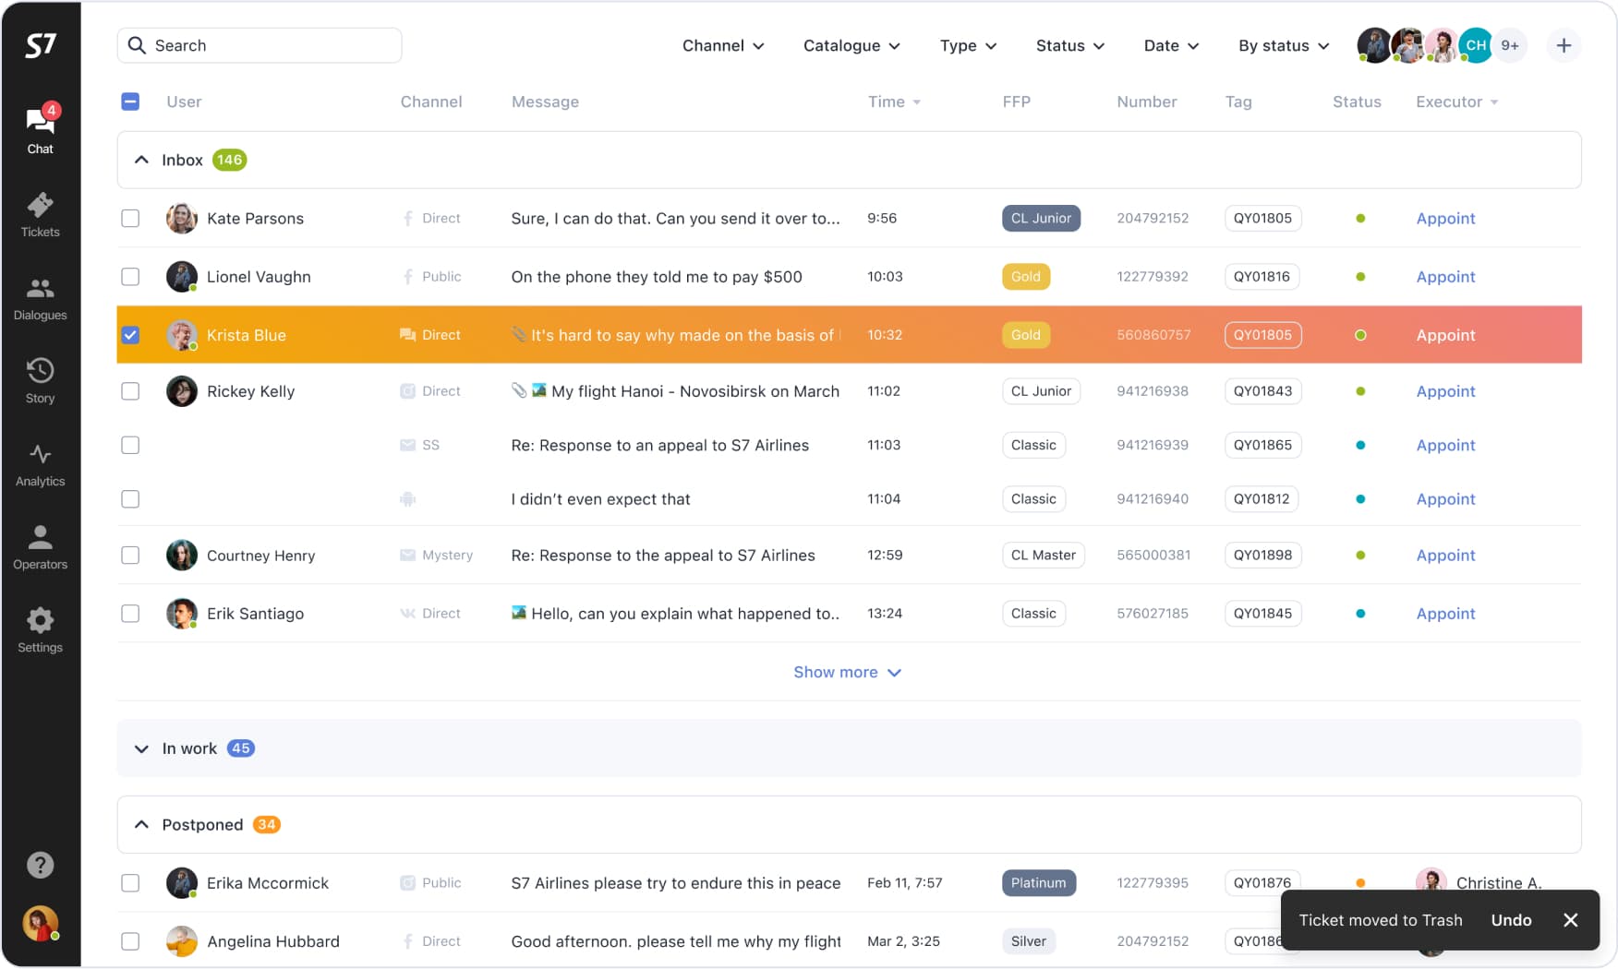
Task: Click the Android channel icon in 11:04 row
Action: click(x=407, y=499)
